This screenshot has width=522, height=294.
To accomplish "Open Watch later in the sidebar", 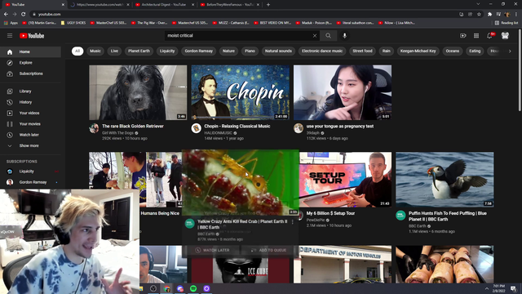I will click(x=31, y=135).
